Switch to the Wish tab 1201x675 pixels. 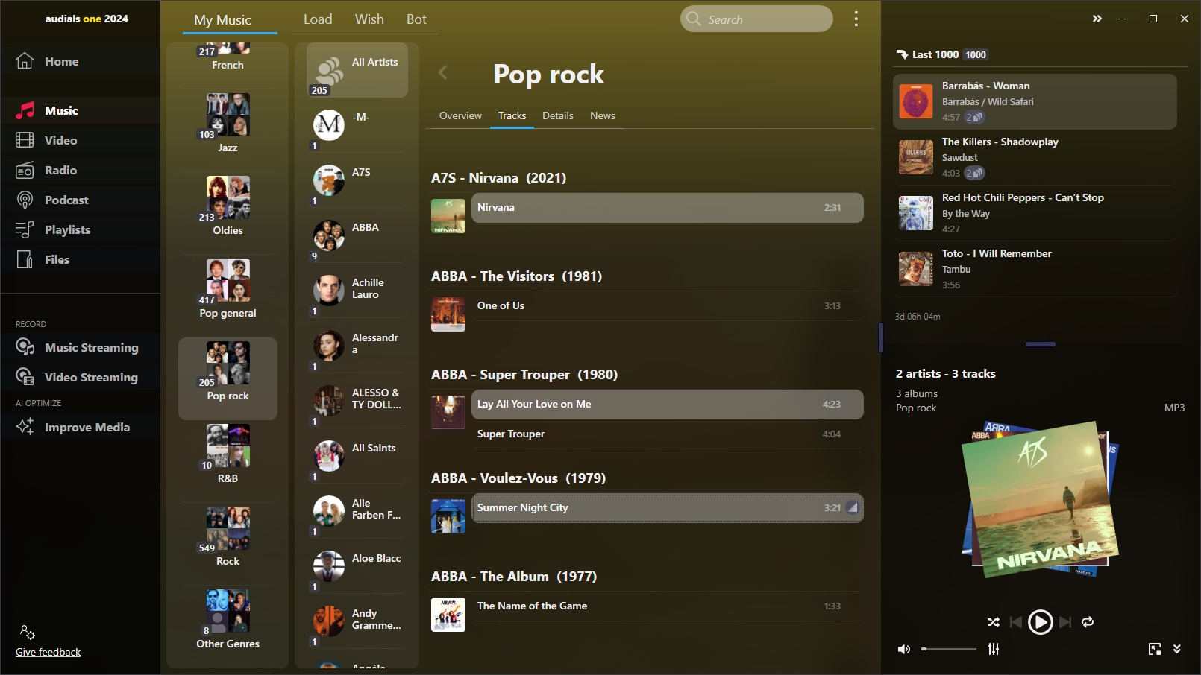coord(369,19)
